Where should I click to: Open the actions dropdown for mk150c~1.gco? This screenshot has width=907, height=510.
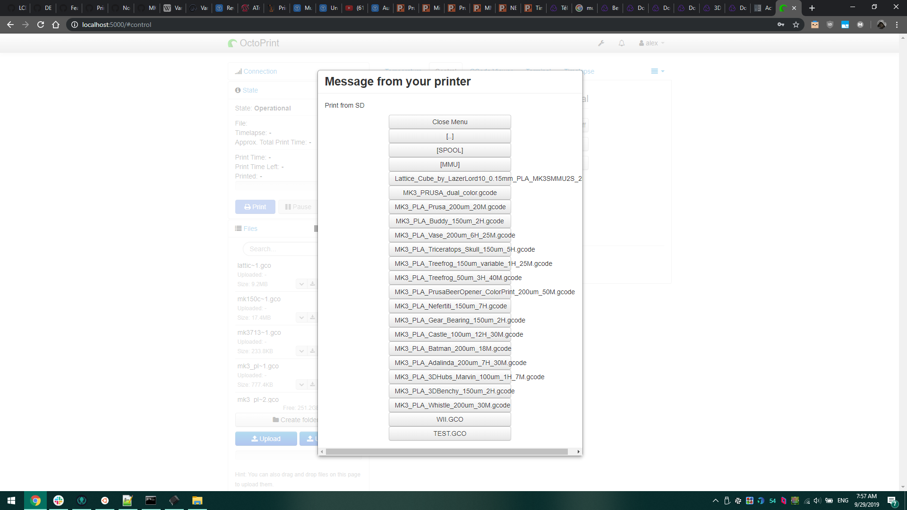301,317
